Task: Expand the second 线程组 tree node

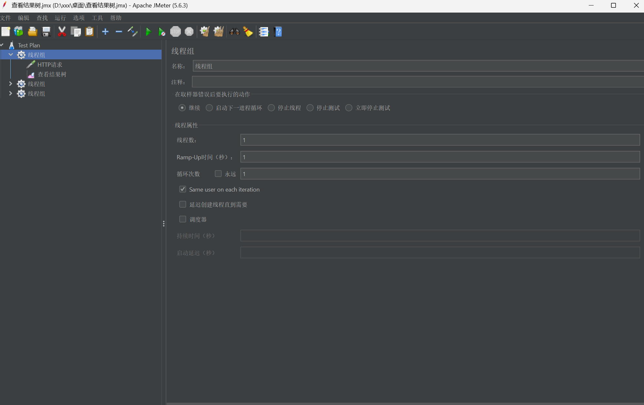Action: click(11, 84)
